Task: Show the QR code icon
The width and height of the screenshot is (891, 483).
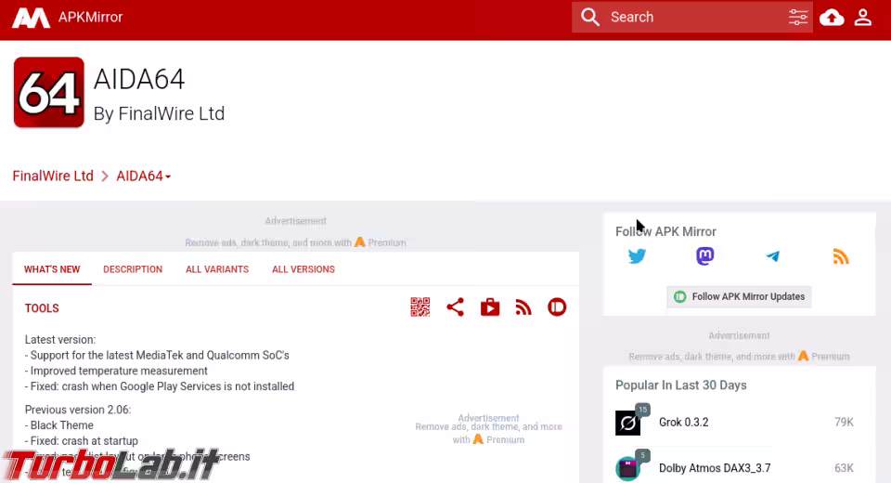Action: pos(420,307)
